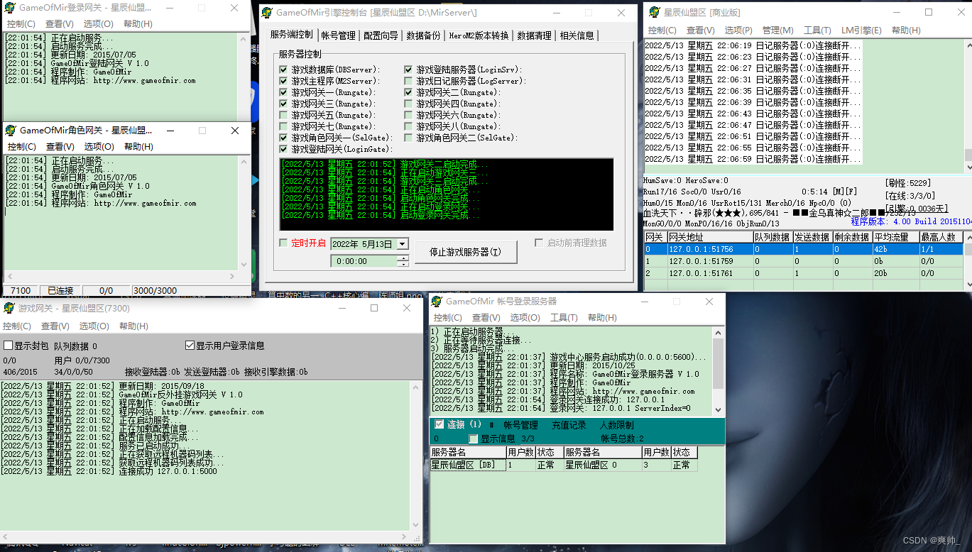Toggle 游戏角色网关一(SelGate) checkbox
Image resolution: width=972 pixels, height=552 pixels.
283,138
